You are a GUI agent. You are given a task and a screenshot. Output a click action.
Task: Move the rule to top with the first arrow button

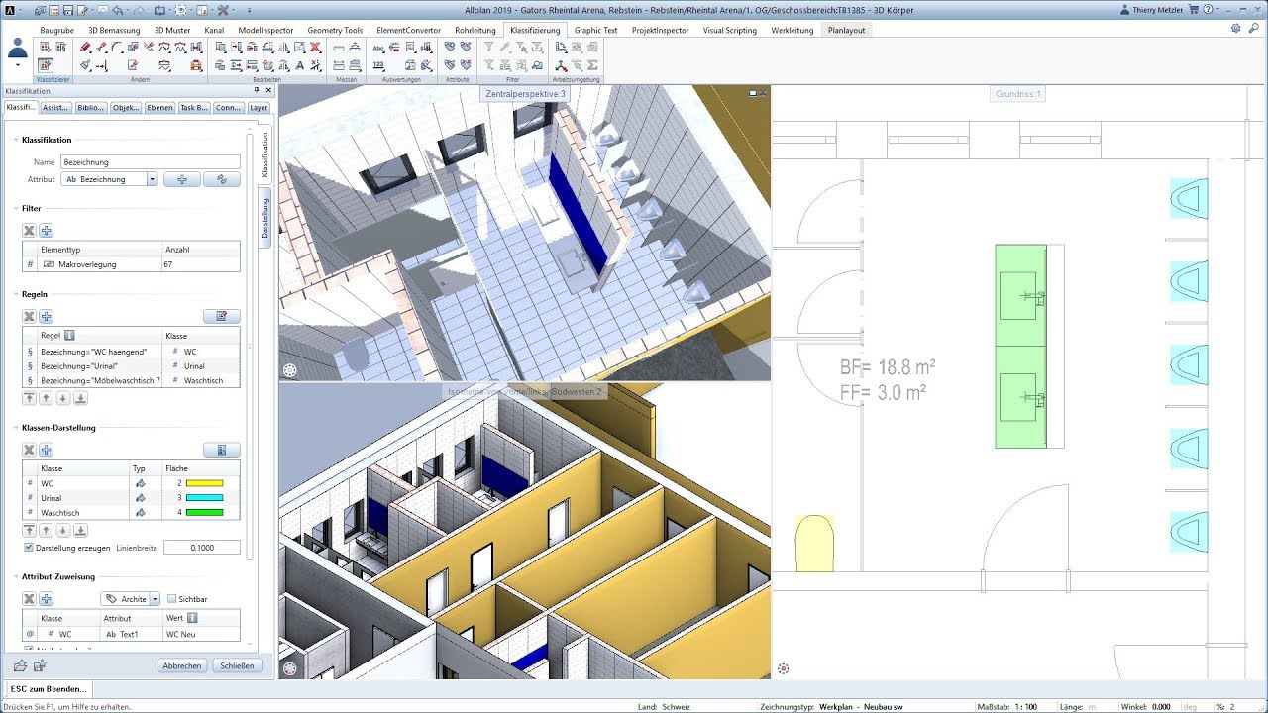tap(30, 398)
